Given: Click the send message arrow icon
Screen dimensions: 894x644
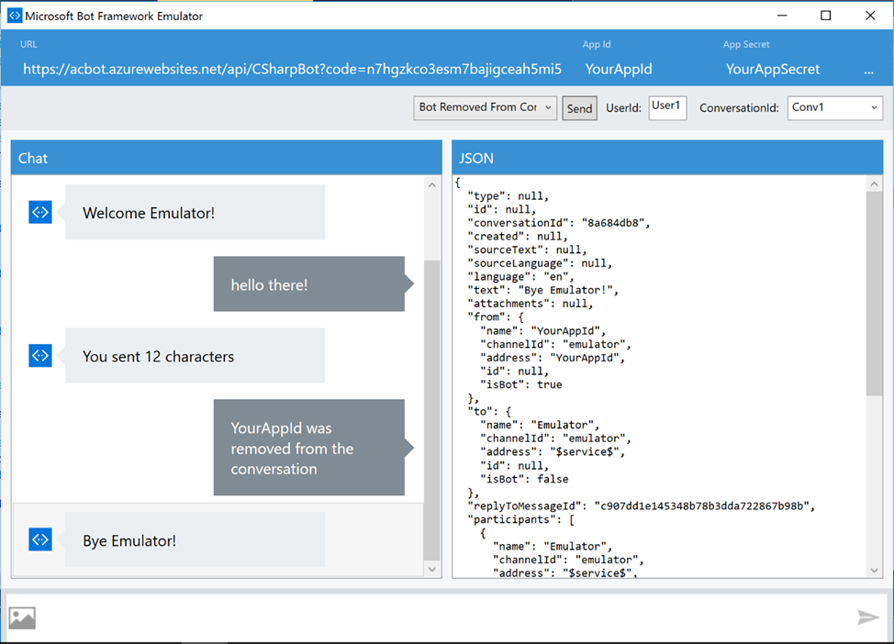Looking at the screenshot, I should 867,617.
